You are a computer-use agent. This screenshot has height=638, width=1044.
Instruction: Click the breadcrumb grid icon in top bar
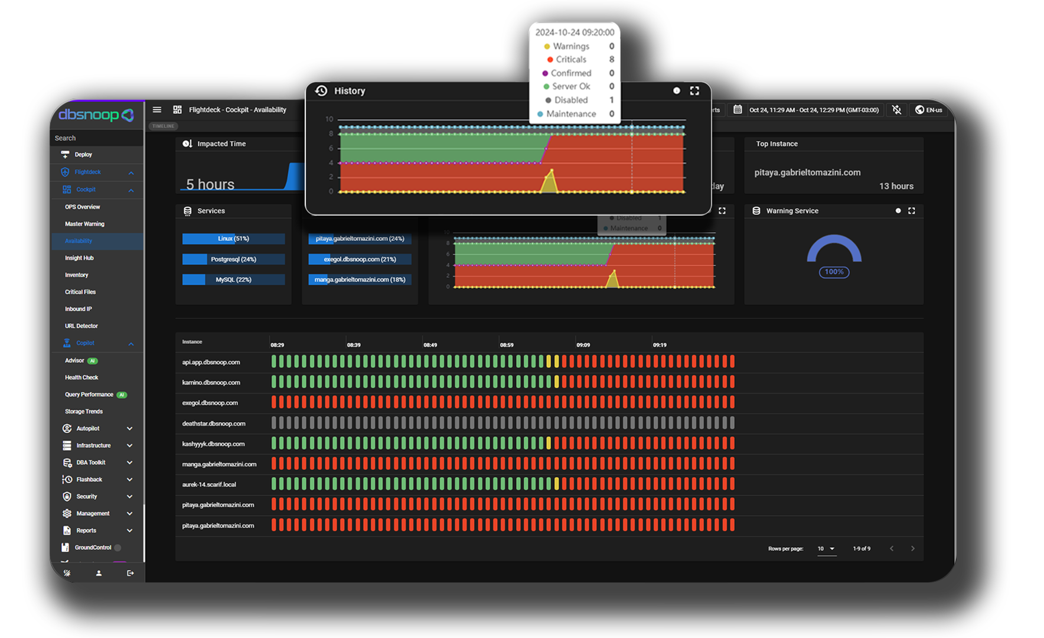177,110
